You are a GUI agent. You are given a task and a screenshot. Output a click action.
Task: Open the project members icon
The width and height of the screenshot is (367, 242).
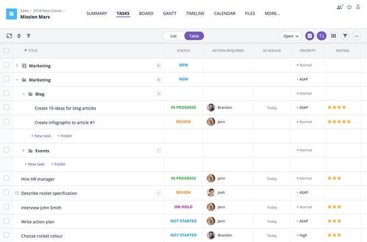(x=340, y=7)
